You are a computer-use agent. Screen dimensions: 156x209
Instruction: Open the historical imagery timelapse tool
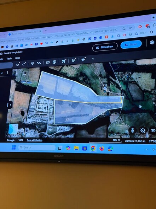[54, 62]
